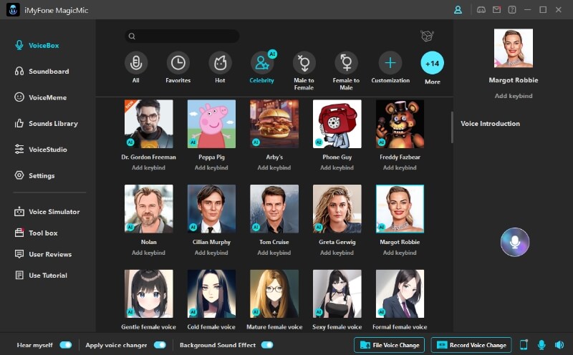Select the Sexy female voice
This screenshot has width=573, height=355.
(x=337, y=293)
